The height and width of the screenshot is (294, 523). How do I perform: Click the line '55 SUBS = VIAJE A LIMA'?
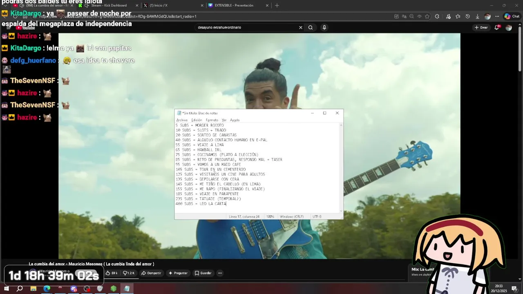click(200, 145)
